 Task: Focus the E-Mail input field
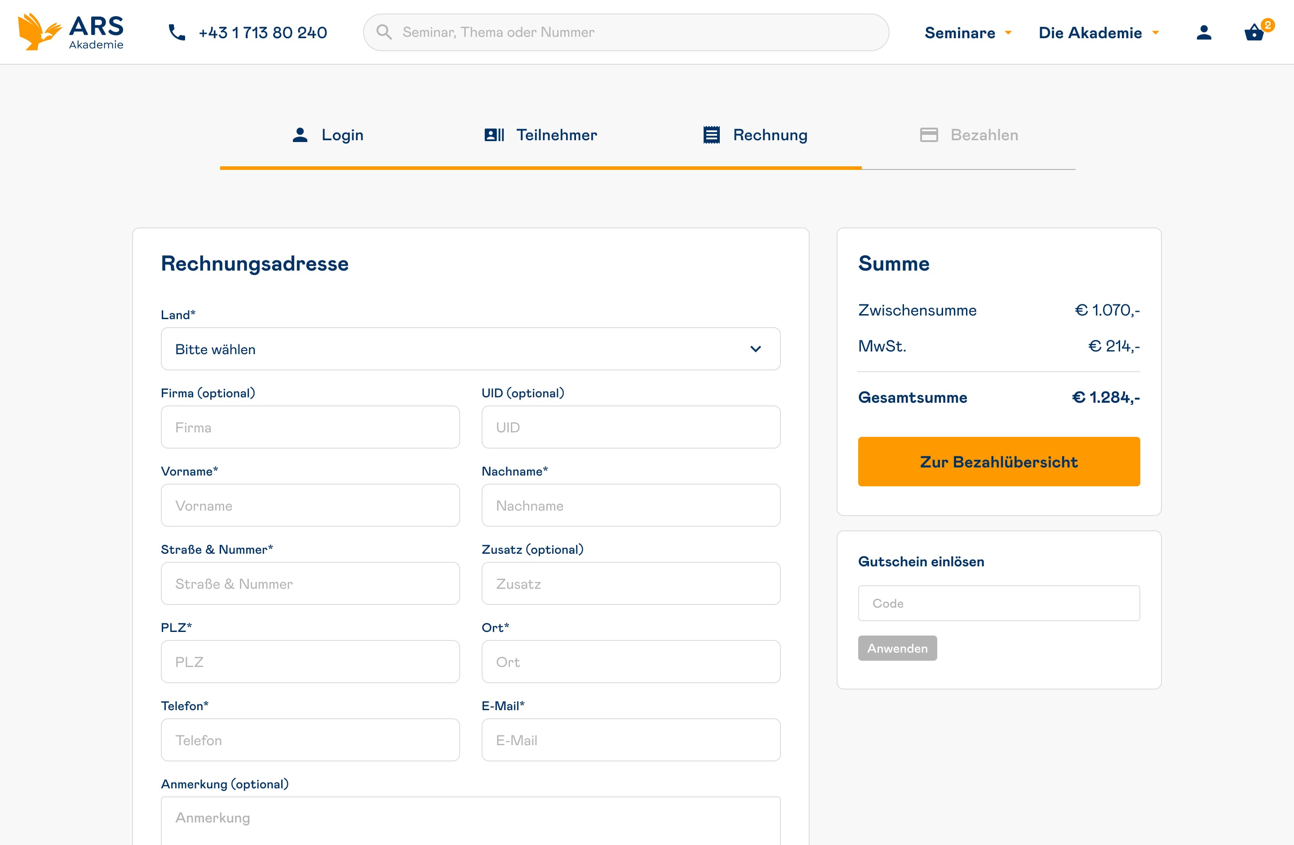pos(631,740)
